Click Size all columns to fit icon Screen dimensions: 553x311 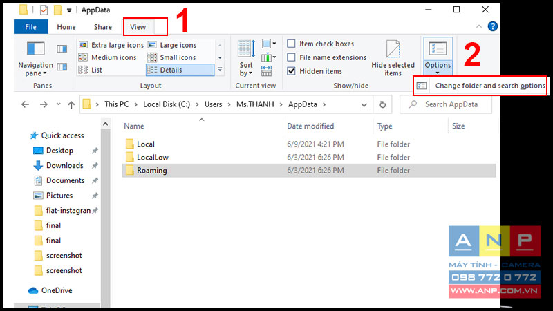tap(267, 71)
